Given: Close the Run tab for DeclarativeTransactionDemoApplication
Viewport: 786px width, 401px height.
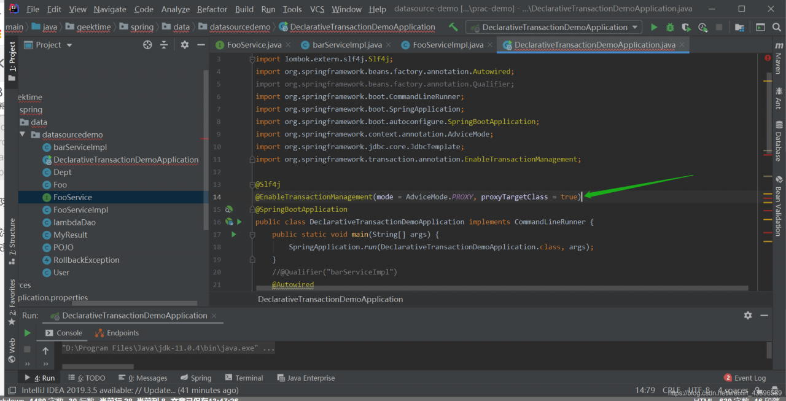Looking at the screenshot, I should coord(214,316).
